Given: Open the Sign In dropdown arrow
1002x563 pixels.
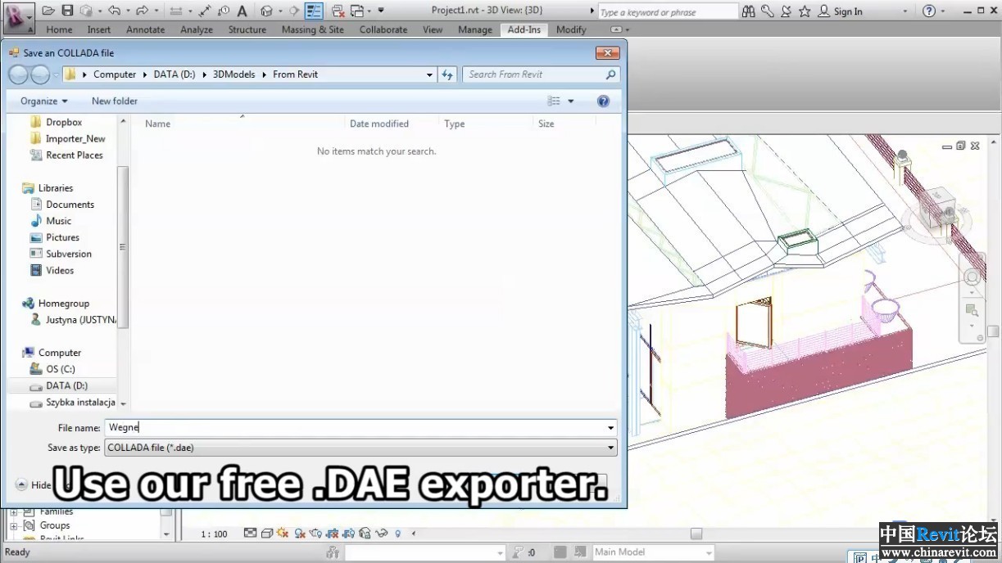Looking at the screenshot, I should (905, 11).
